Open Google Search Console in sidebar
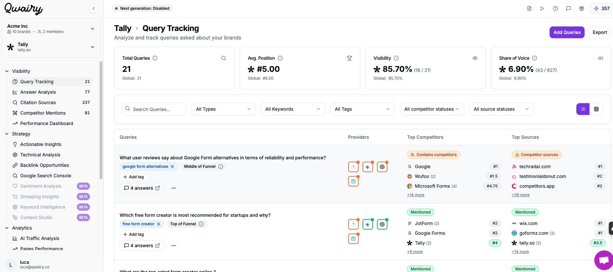 point(51,176)
